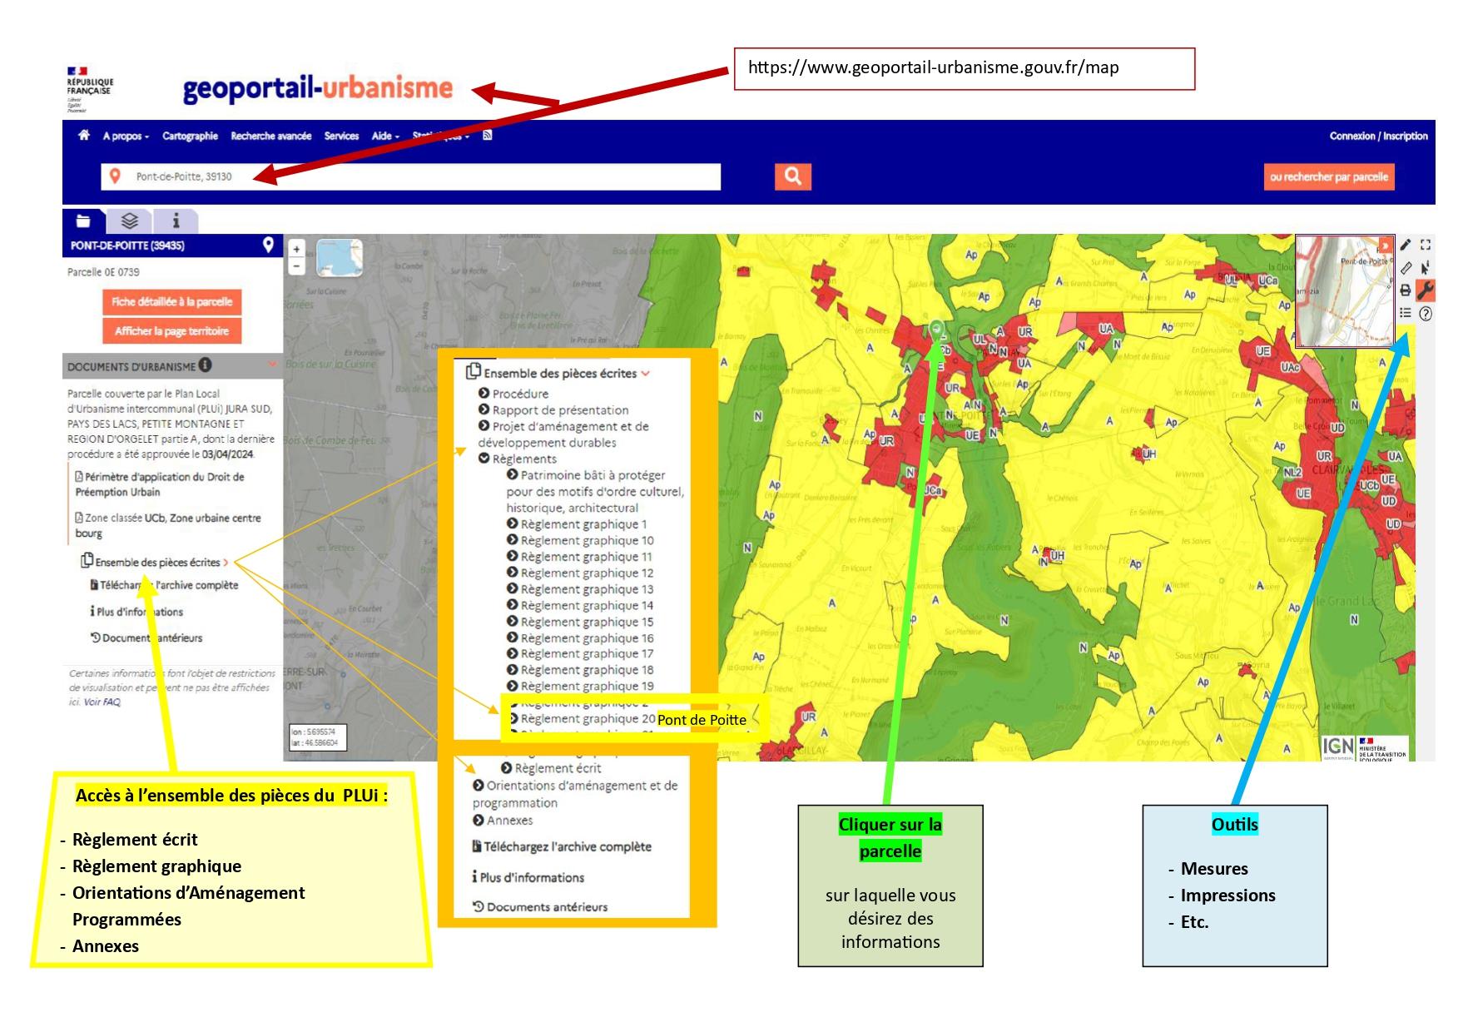Expand Projet d'aménagement et de développement durables

[x=563, y=434]
